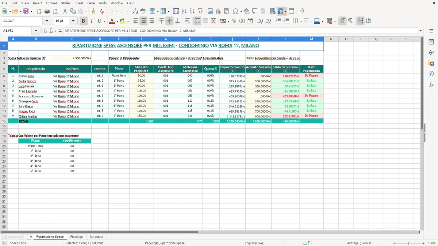The image size is (438, 246).
Task: Toggle Align Left
Action: pyautogui.click(x=135, y=21)
